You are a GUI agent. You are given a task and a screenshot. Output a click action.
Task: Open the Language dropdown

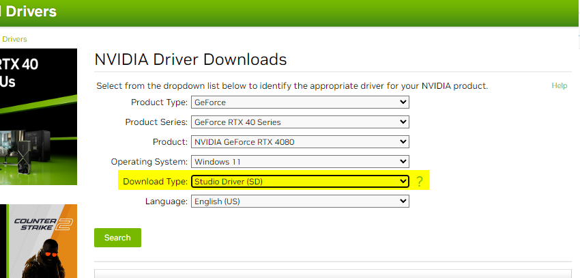click(300, 201)
